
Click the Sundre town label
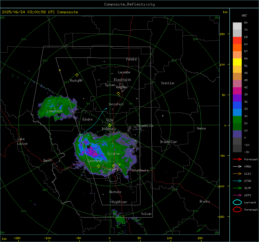pyautogui.click(x=87, y=119)
